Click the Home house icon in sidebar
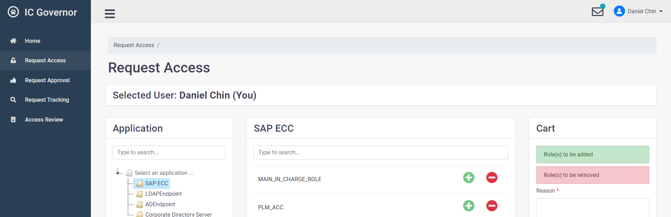Screen dimensions: 671x217 click(x=13, y=41)
